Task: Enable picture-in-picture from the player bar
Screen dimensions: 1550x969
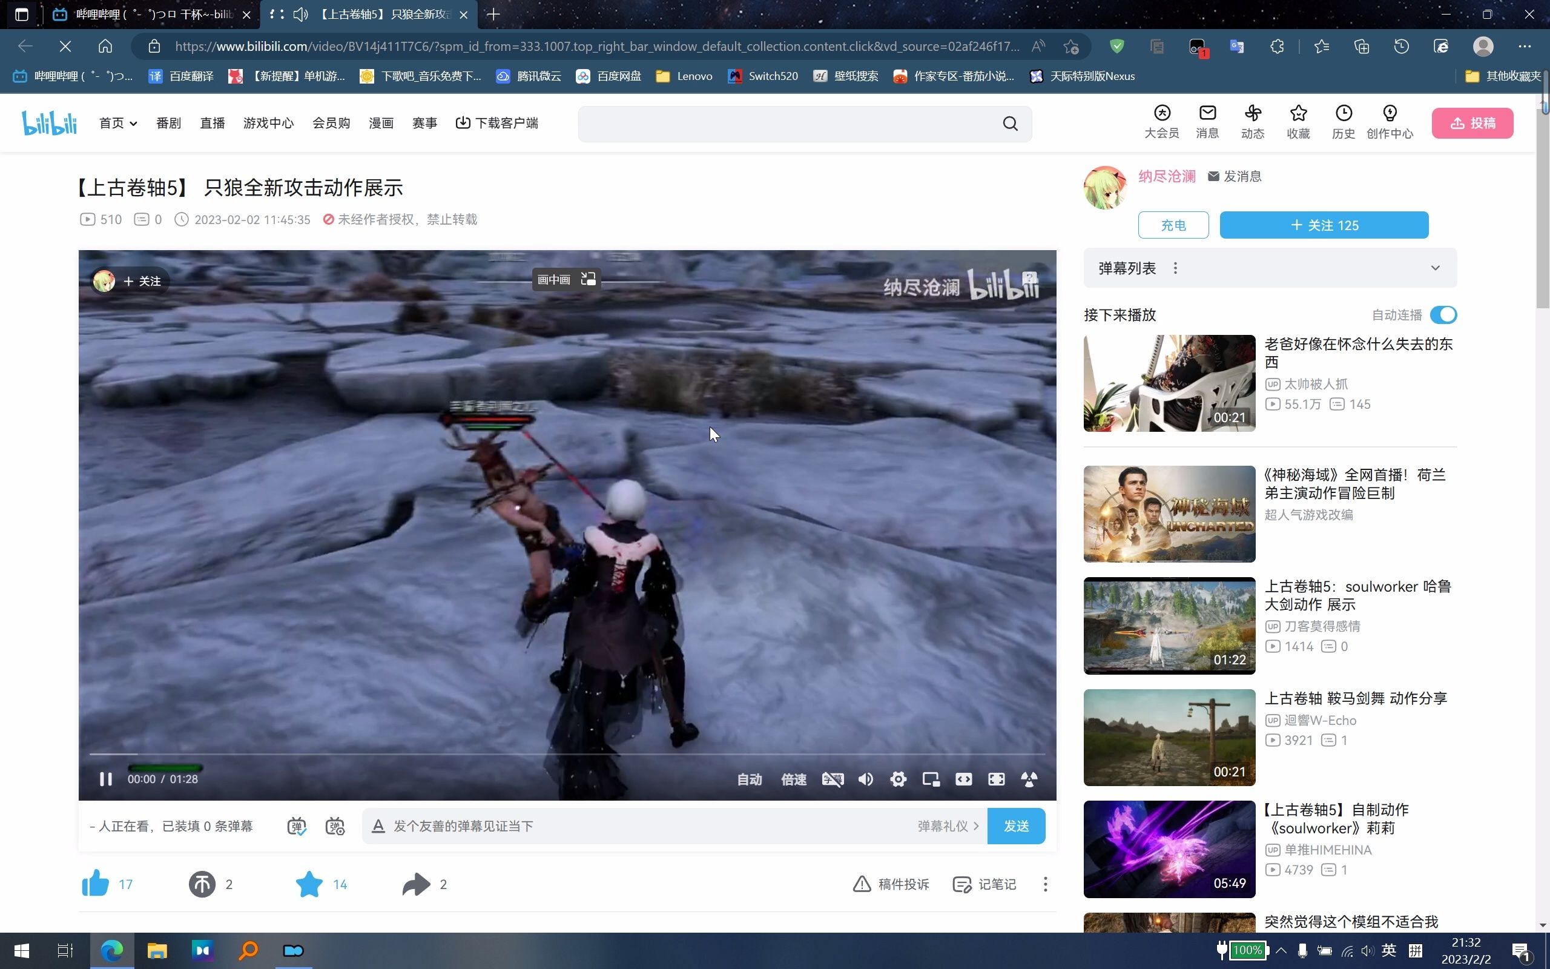Action: 931,779
